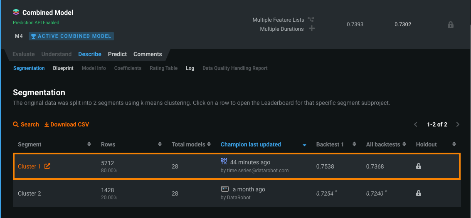Go to next page of segments
The width and height of the screenshot is (471, 218).
(458, 124)
